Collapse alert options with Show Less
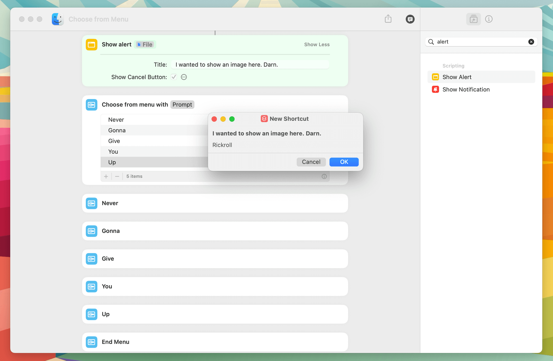This screenshot has height=361, width=553. [317, 45]
